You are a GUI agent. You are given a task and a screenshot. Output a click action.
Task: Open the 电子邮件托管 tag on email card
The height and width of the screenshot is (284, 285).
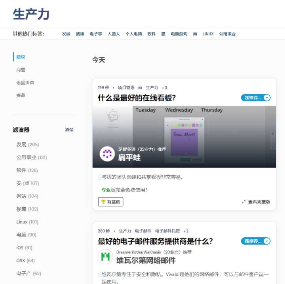coord(167,231)
